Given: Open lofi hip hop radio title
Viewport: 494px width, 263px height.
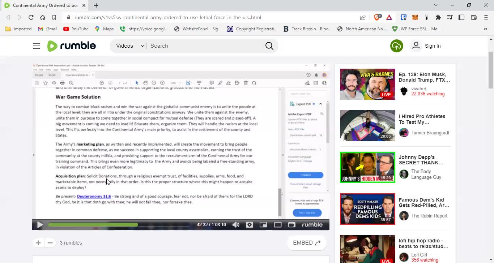Looking at the screenshot, I should (x=423, y=243).
